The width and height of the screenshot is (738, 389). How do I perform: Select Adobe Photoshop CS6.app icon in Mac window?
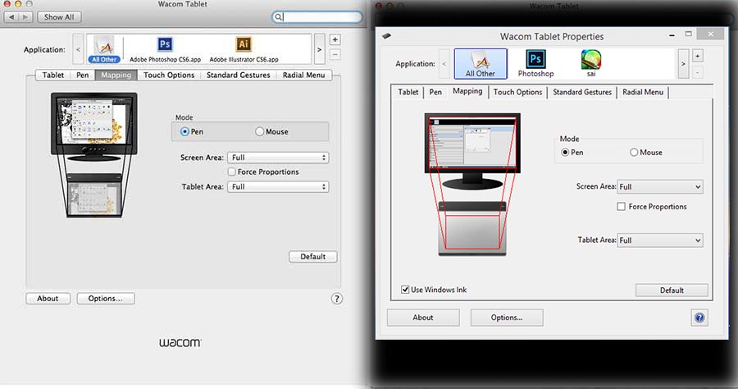pos(165,49)
